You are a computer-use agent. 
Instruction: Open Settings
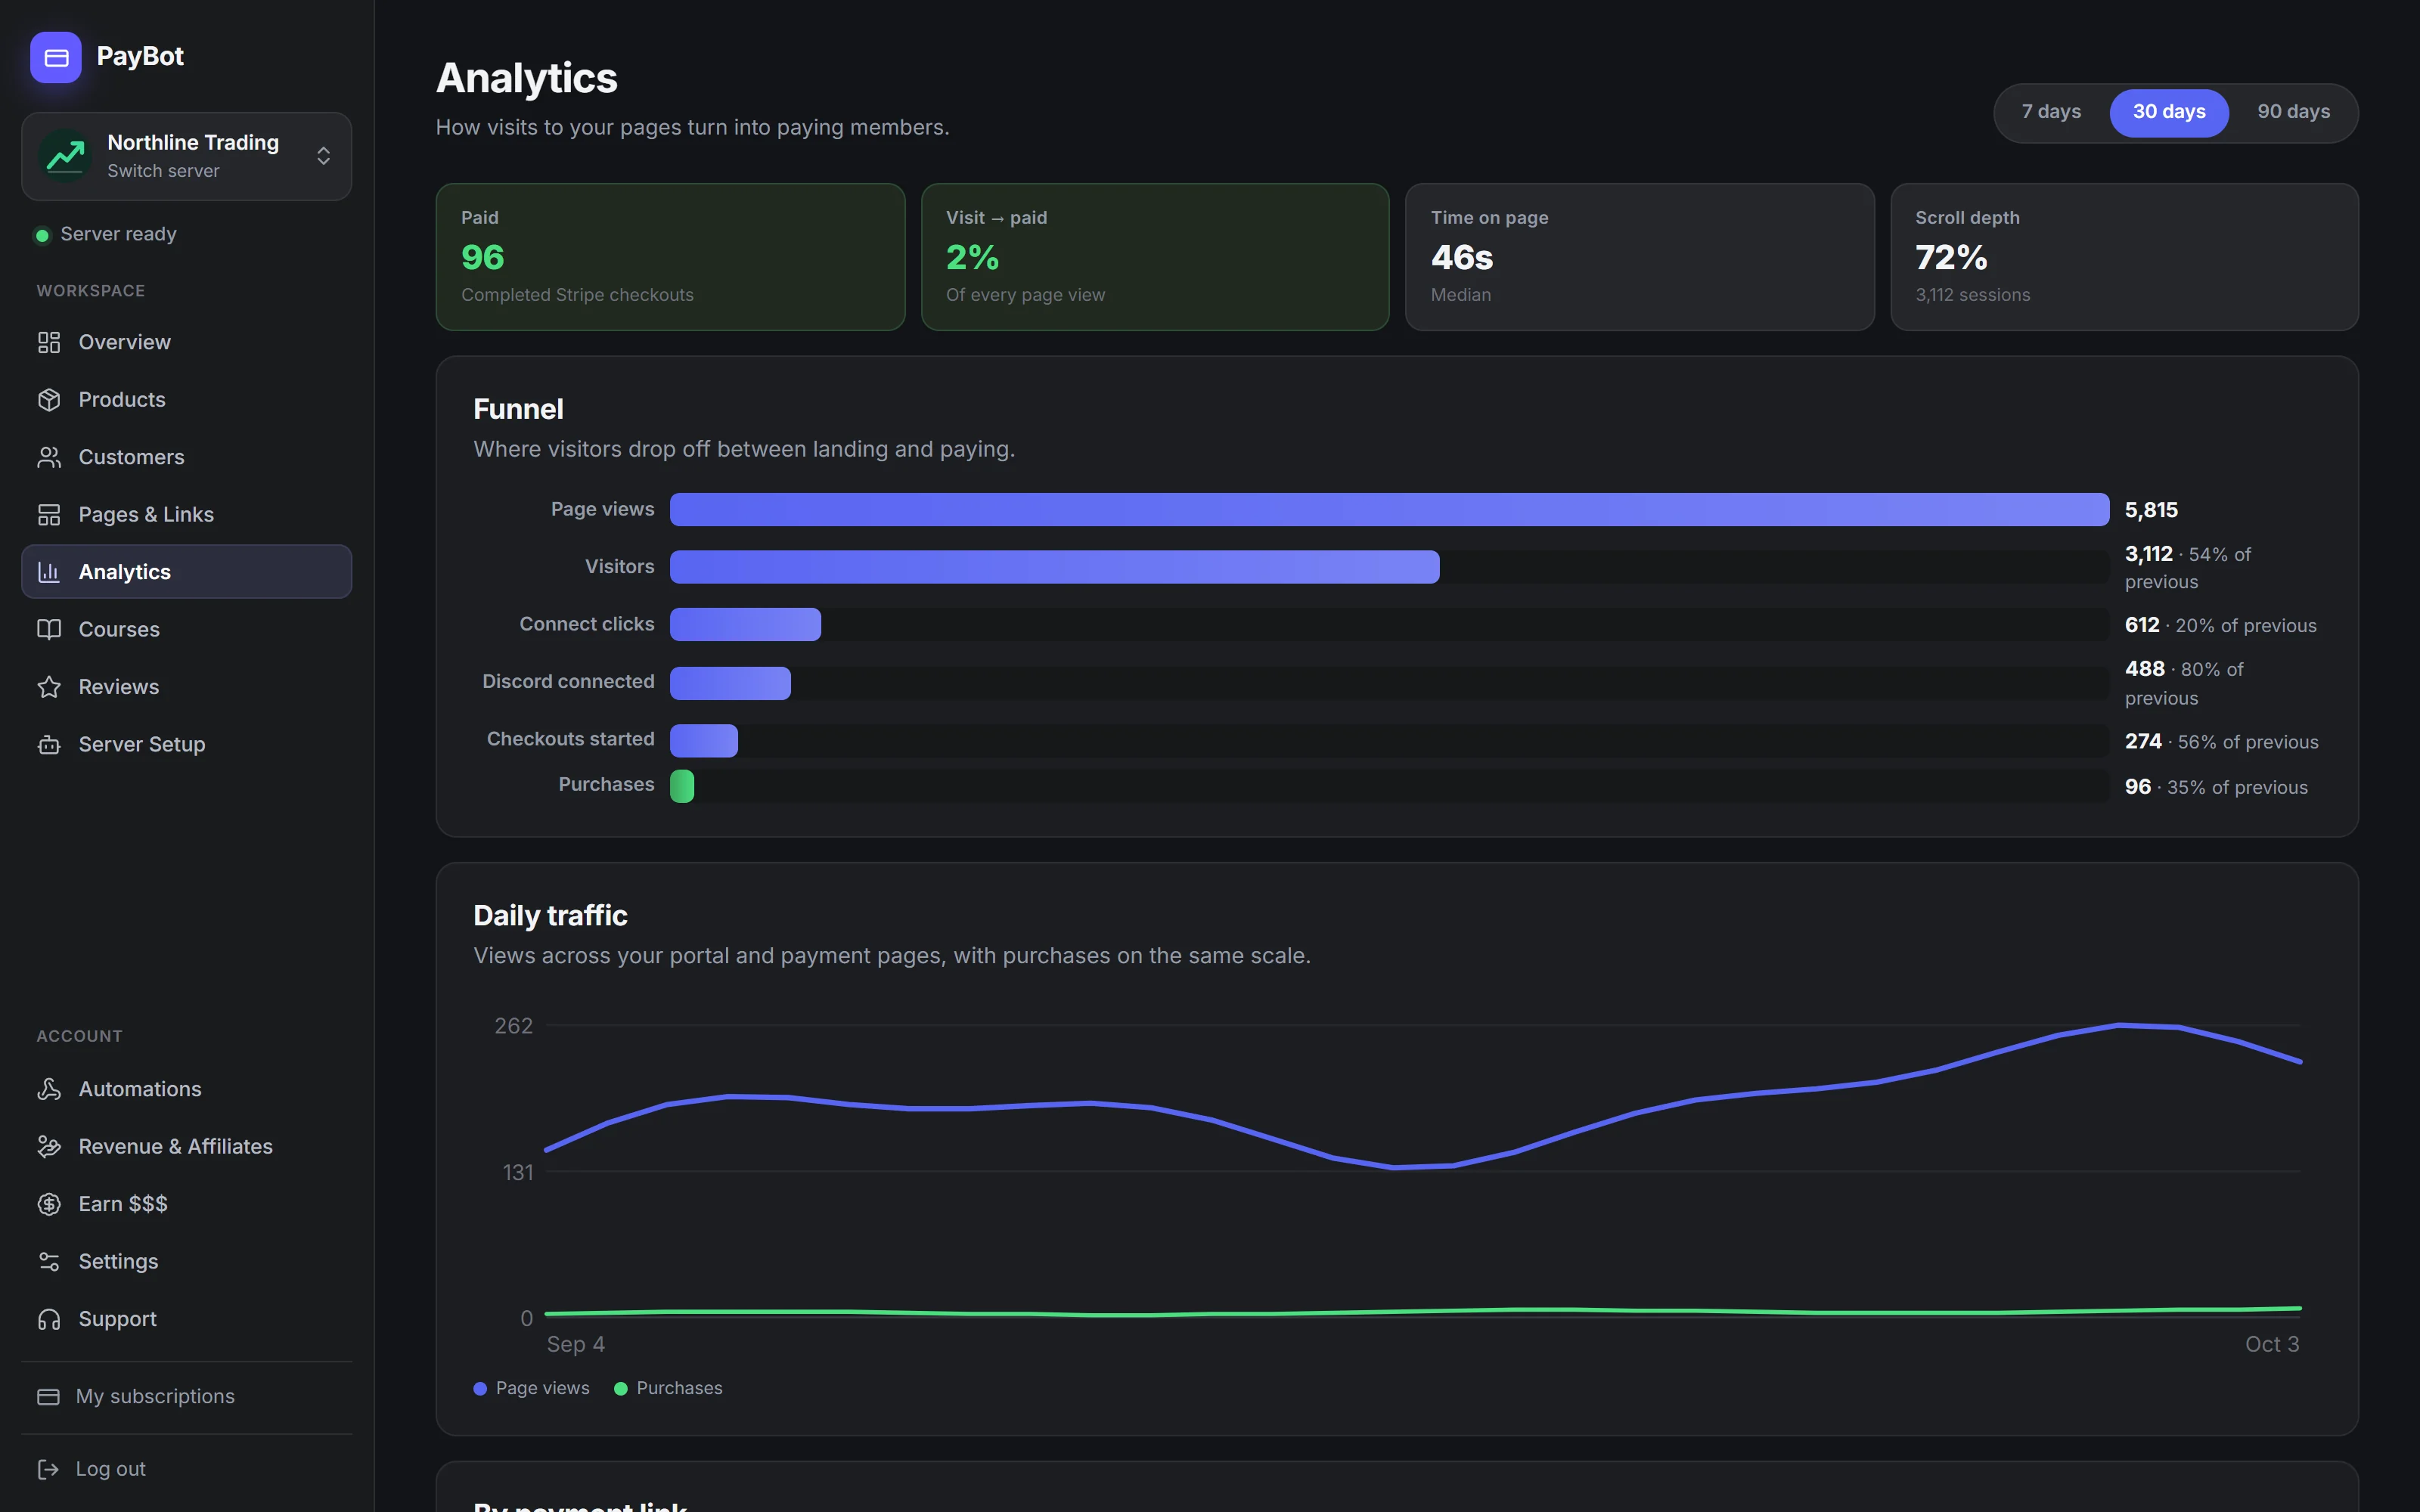186,1262
